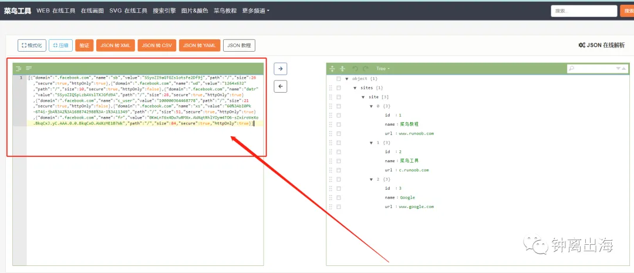
Task: Redo last action in tree editor
Action: (x=366, y=68)
